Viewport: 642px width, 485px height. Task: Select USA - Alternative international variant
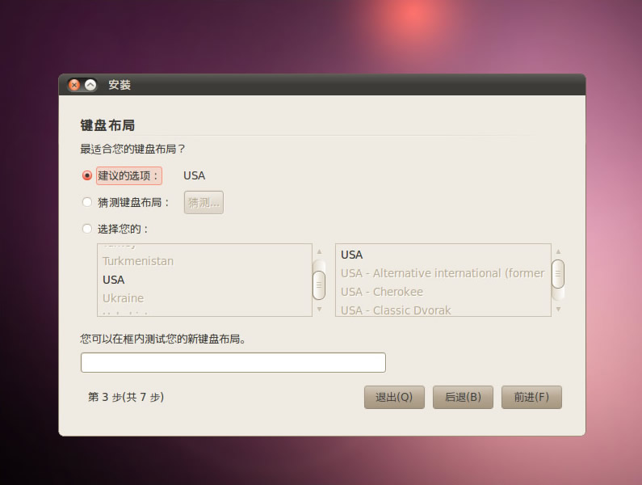click(x=443, y=273)
